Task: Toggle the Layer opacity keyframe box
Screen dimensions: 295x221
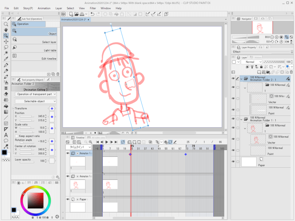Action: coord(52,161)
